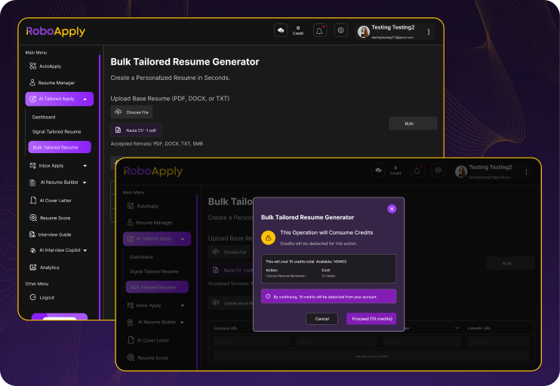Open the notification bell in the rear window header
560x386 pixels.
319,31
